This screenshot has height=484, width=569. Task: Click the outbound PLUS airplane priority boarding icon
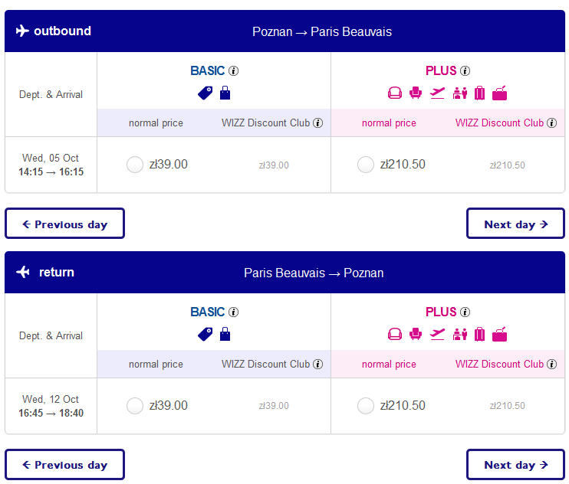(437, 93)
